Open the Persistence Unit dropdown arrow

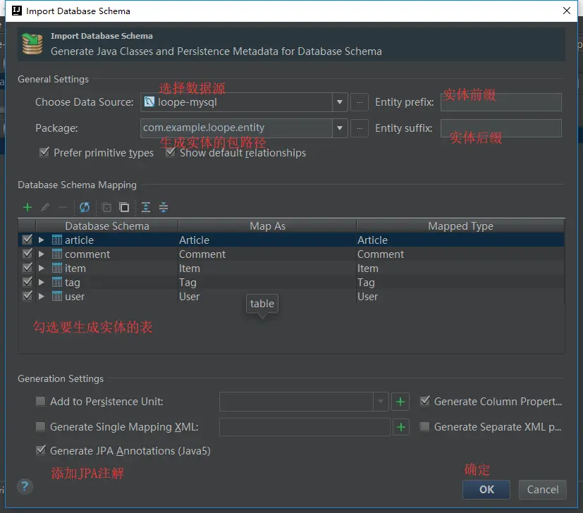pos(381,402)
